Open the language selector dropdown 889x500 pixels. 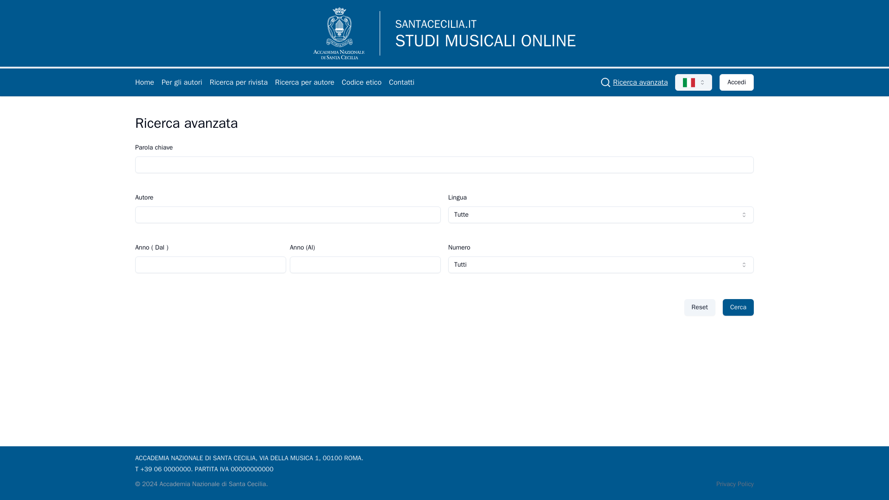click(693, 82)
